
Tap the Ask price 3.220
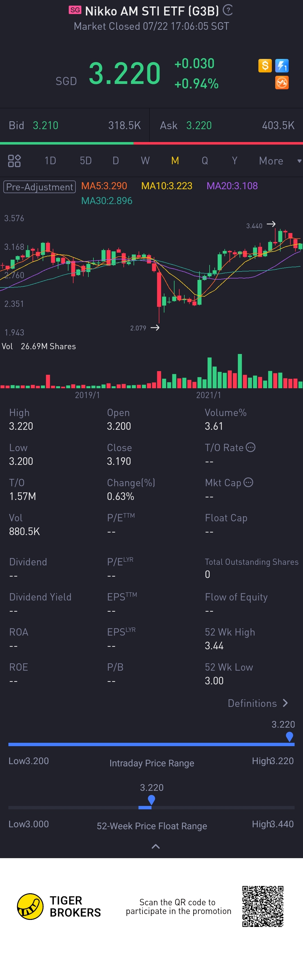tap(199, 125)
